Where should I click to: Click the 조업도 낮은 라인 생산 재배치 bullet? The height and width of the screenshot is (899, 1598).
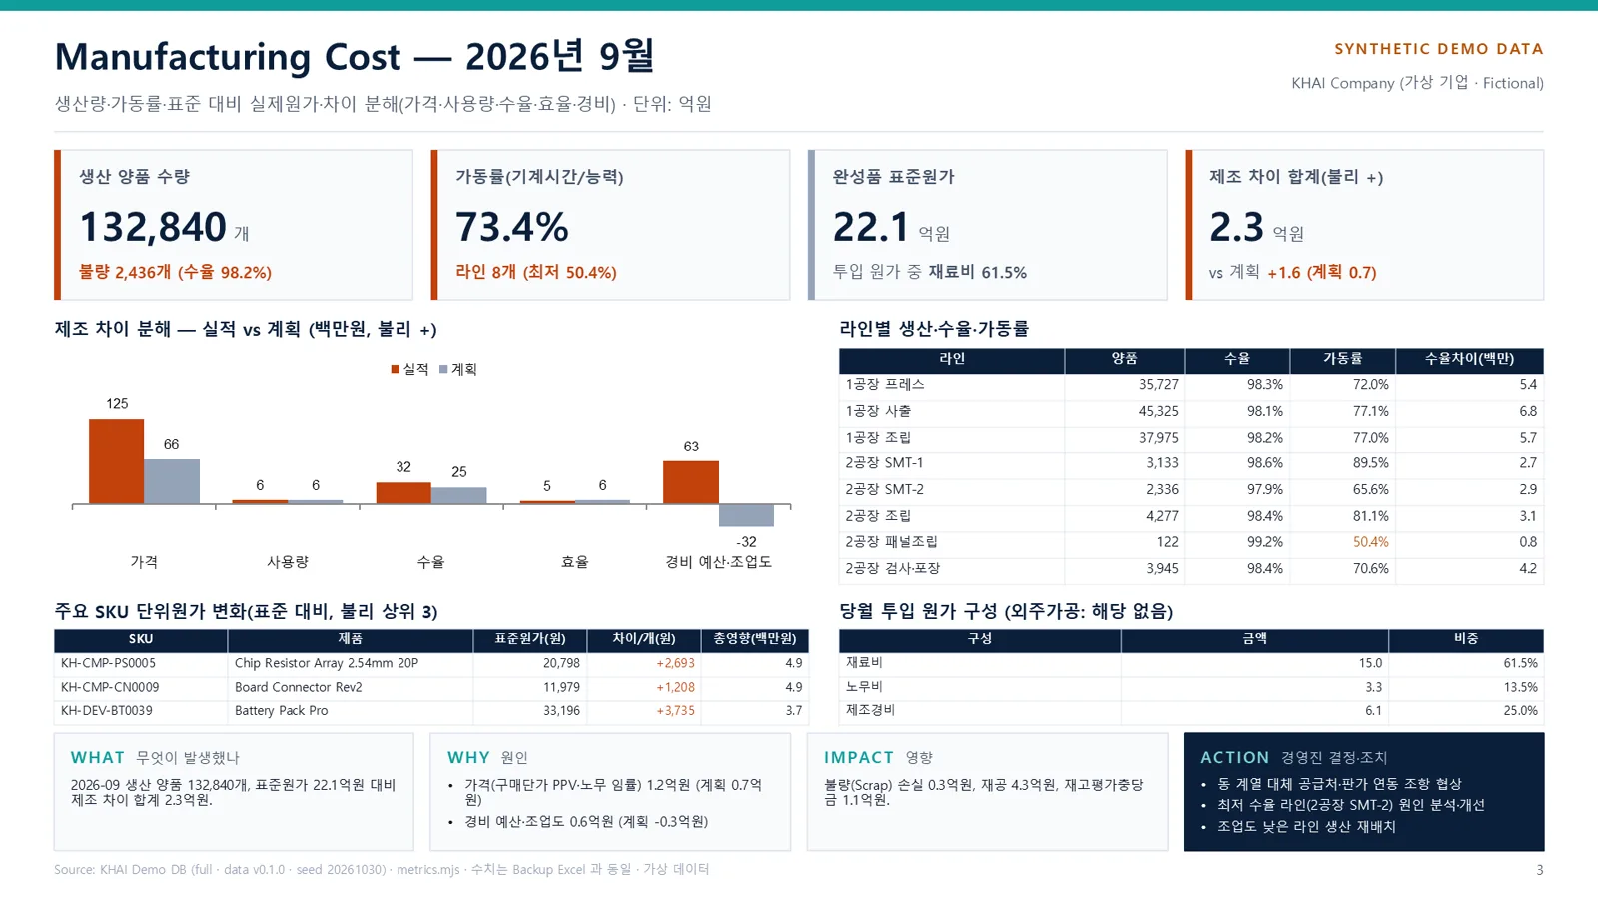pos(1306,827)
